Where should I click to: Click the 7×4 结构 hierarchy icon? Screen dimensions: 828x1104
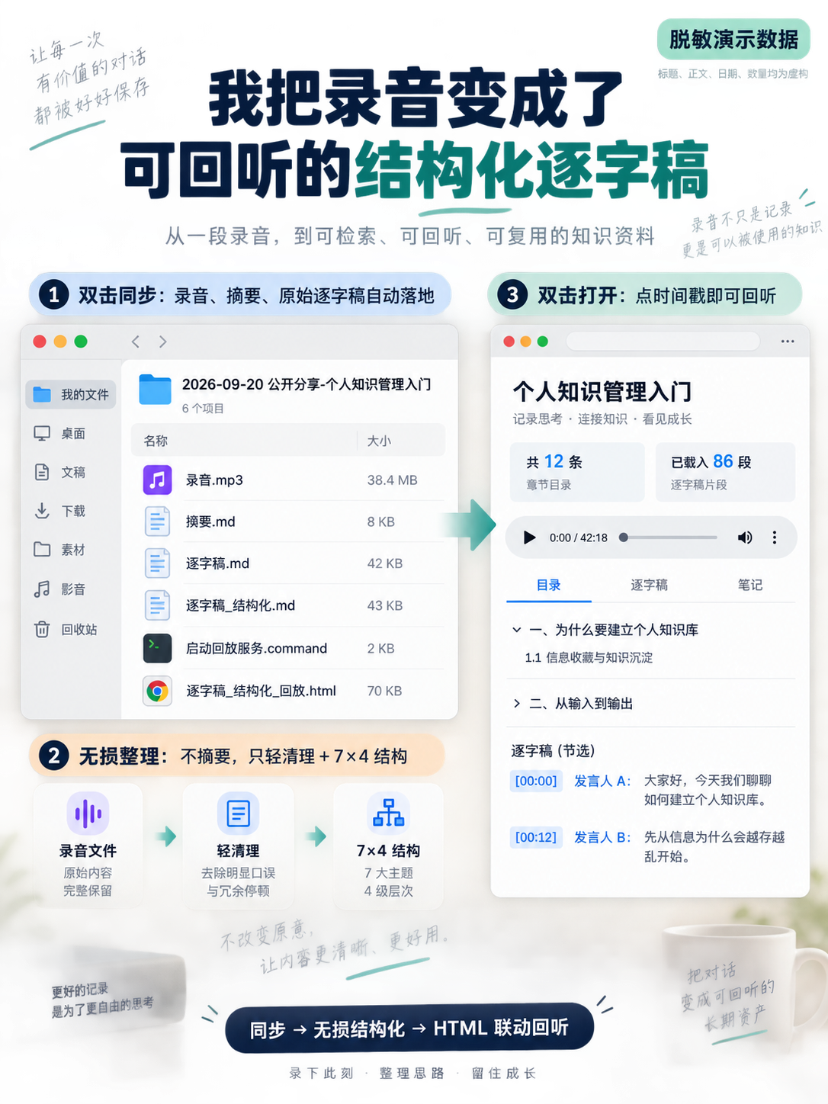click(x=388, y=814)
